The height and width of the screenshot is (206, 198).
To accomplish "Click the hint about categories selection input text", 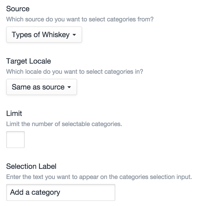I will pos(99,177).
